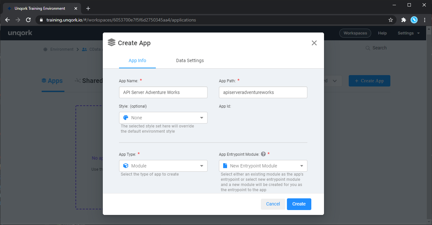Expand the Style dropdown showing None
Viewport: 432px width, 225px height.
(163, 118)
